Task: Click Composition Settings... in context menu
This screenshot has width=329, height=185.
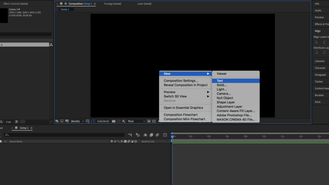Action: (x=181, y=81)
